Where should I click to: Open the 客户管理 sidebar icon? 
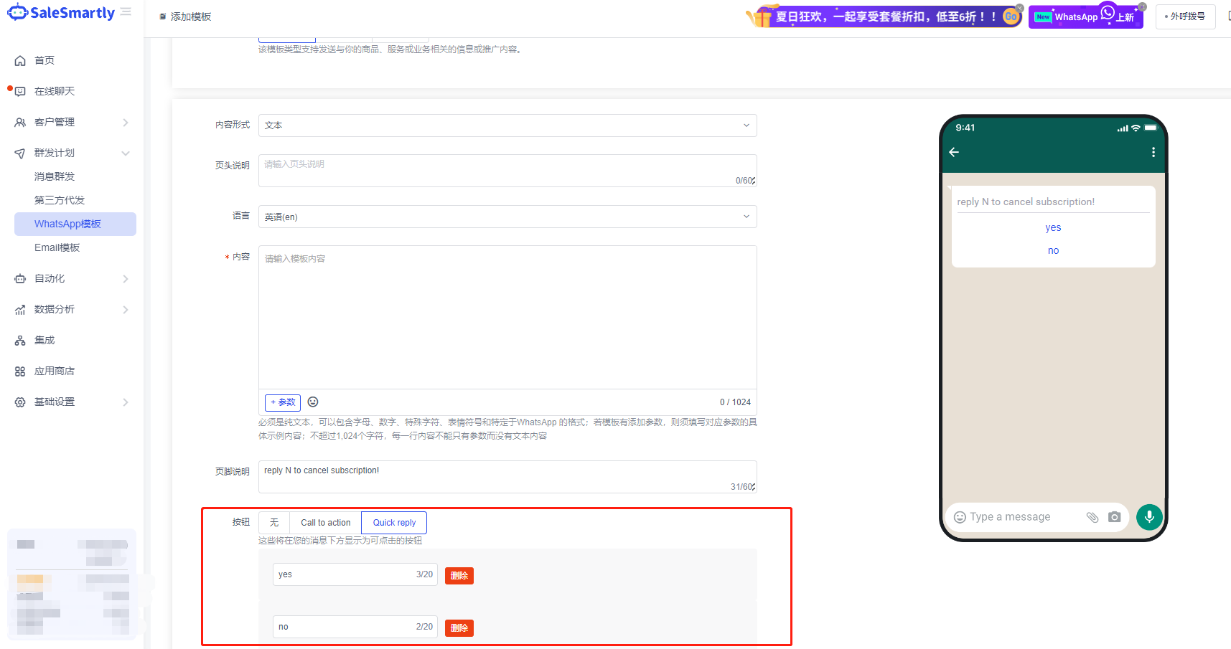coord(20,122)
